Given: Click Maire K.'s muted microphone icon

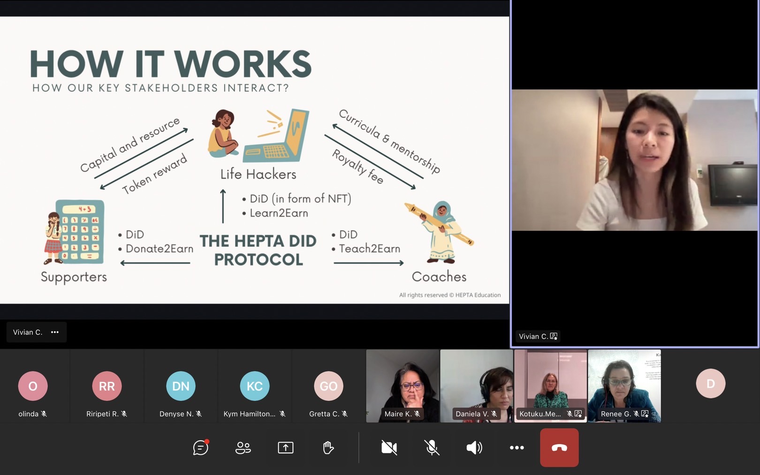Looking at the screenshot, I should (x=417, y=414).
